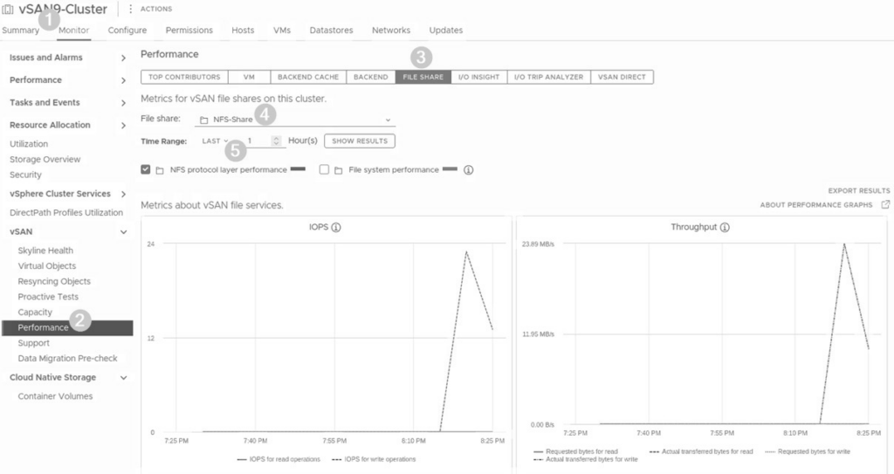Click the IOPS info icon
Viewport: 894px width, 474px height.
(x=336, y=227)
